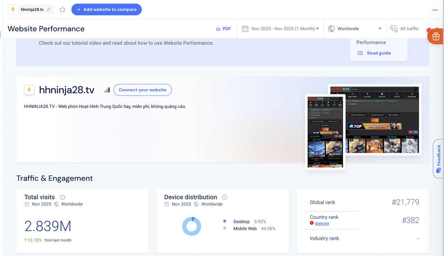This screenshot has height=256, width=444.
Task: Click the Traffic & Engagement section heading
Action: [x=54, y=178]
